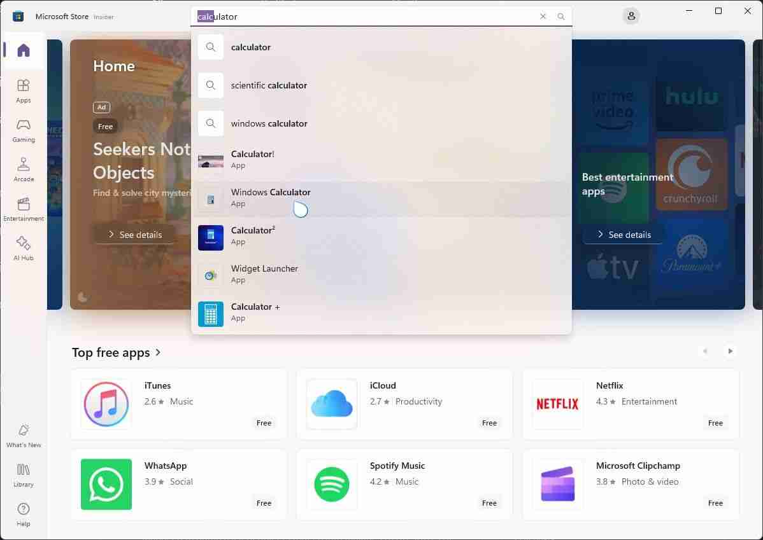The width and height of the screenshot is (763, 540).
Task: Select the Arcade sidebar icon
Action: pyautogui.click(x=23, y=170)
